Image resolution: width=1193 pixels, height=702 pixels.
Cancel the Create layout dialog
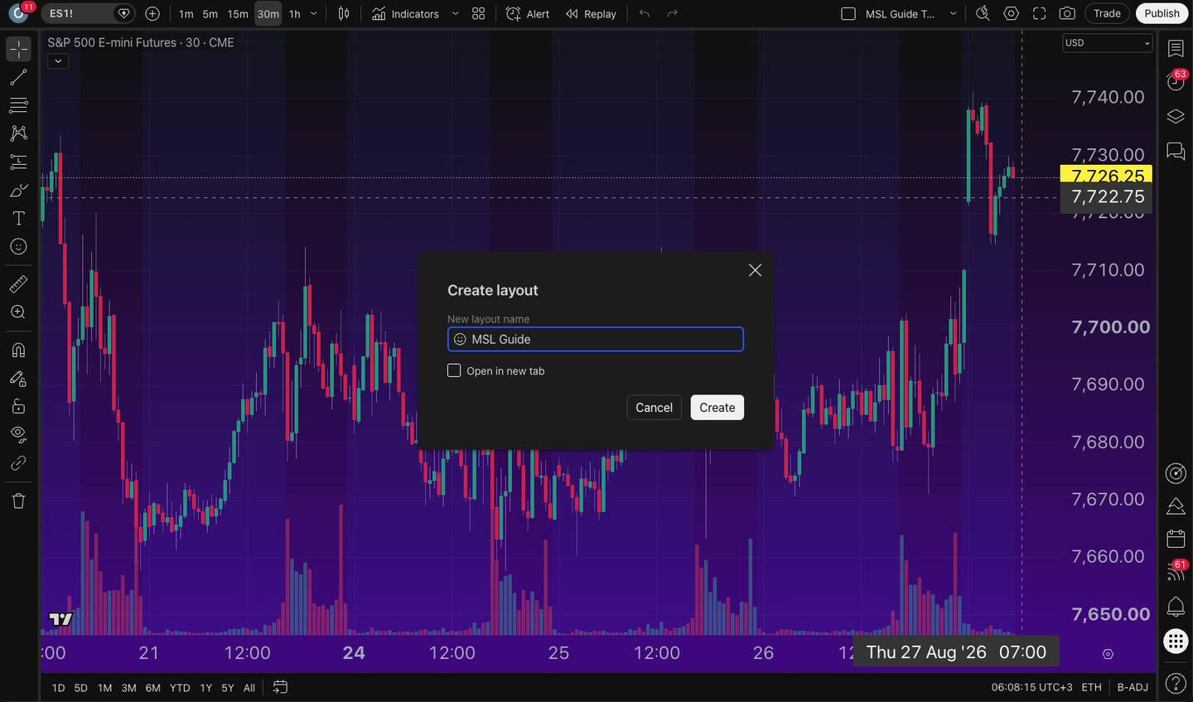coord(654,407)
